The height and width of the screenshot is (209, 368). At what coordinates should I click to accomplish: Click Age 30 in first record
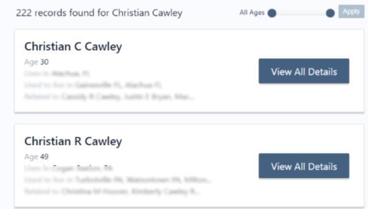[x=36, y=62]
